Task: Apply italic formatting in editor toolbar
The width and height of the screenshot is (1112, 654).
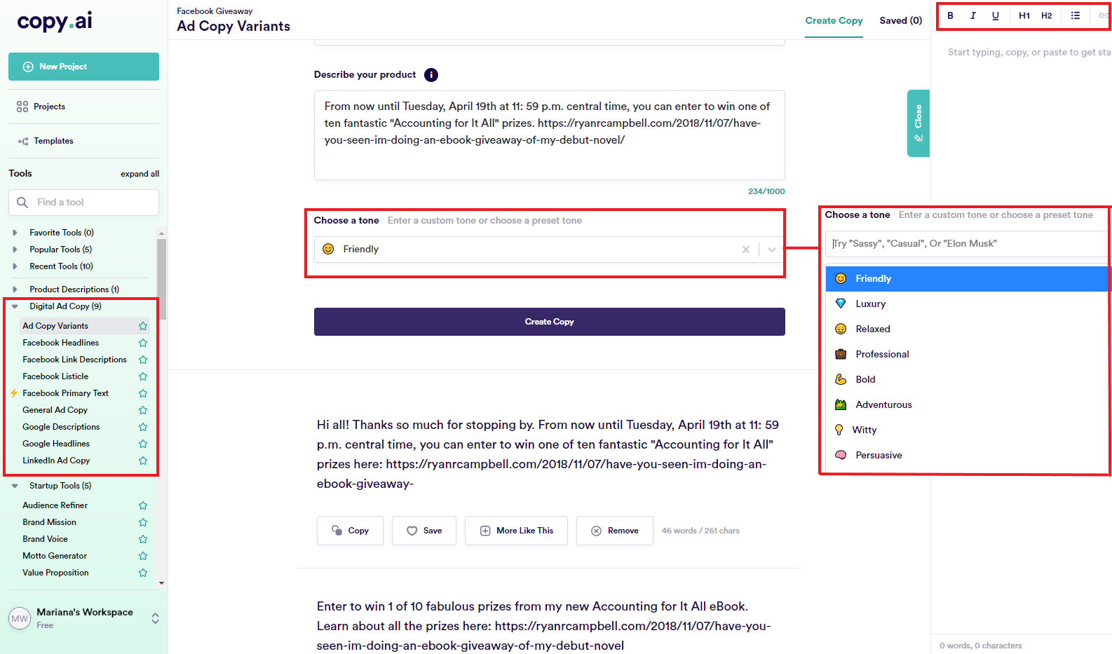Action: click(972, 15)
